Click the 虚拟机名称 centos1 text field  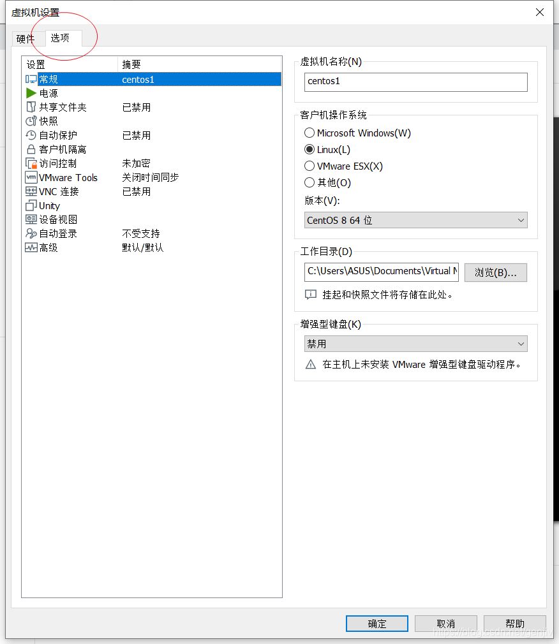[x=416, y=82]
